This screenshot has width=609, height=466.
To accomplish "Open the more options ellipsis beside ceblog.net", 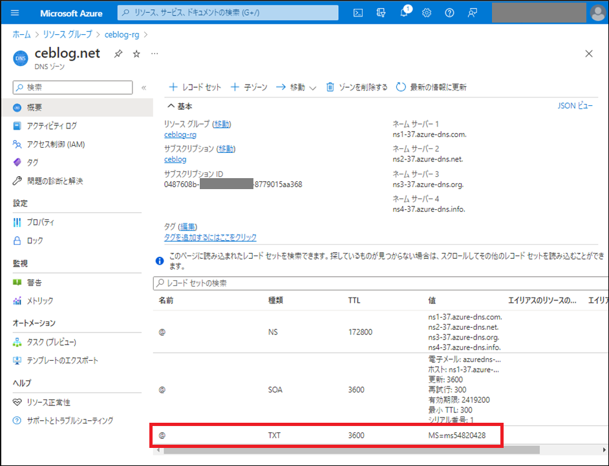I will point(155,54).
